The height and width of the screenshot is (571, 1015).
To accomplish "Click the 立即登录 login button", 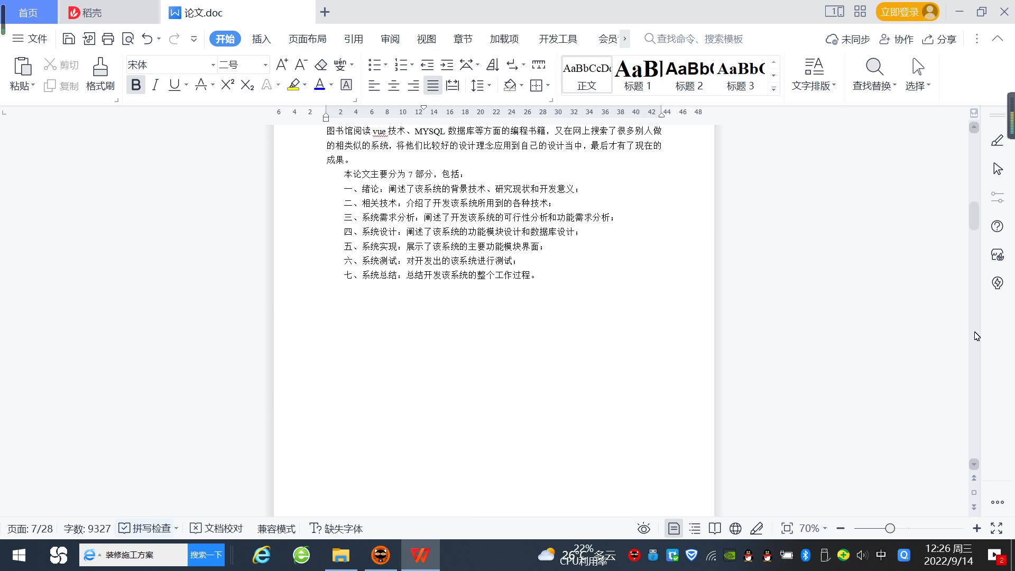I will [899, 12].
